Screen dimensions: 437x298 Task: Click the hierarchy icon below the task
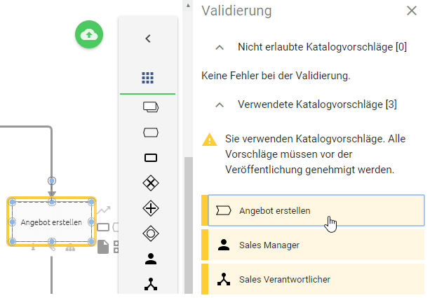tap(70, 248)
